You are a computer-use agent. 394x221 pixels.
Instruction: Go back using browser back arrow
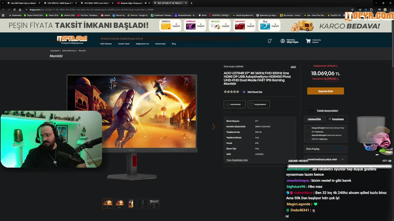3,10
